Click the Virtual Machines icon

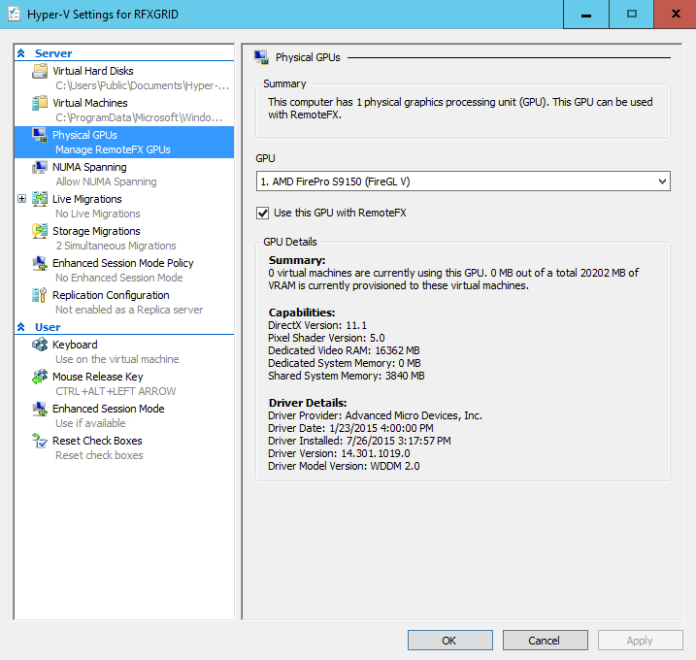(40, 103)
